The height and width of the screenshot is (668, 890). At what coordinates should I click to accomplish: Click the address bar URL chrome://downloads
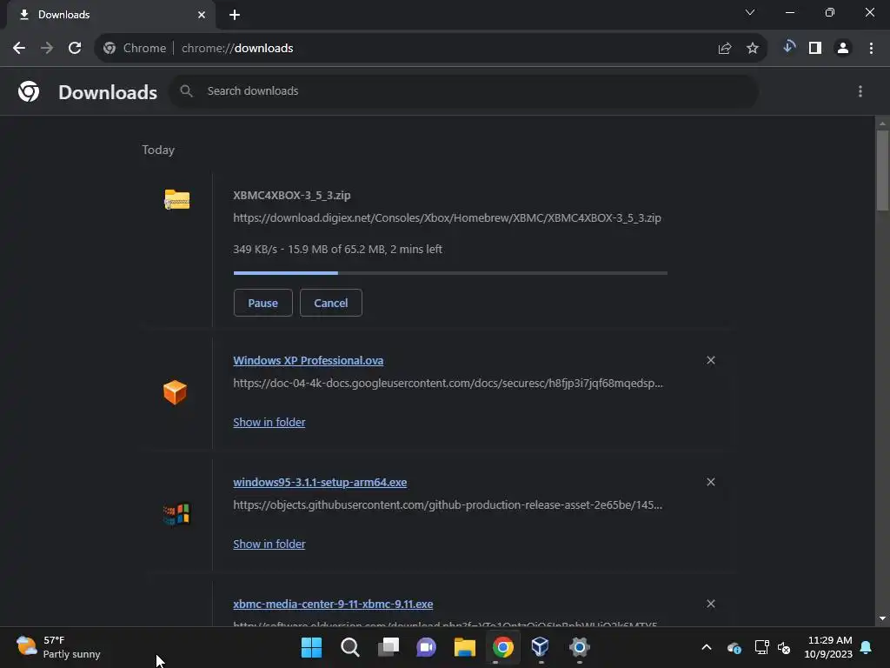click(237, 49)
